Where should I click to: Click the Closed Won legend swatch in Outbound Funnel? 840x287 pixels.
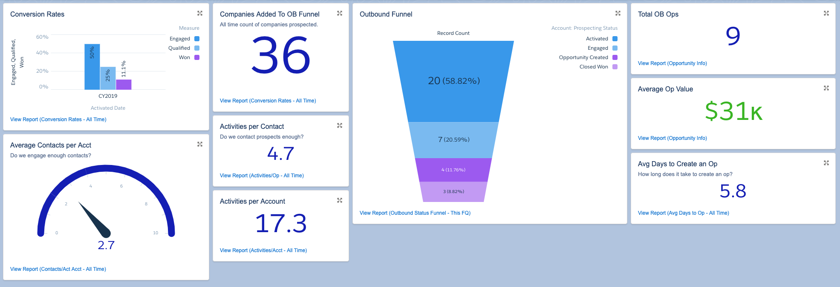[x=615, y=67]
